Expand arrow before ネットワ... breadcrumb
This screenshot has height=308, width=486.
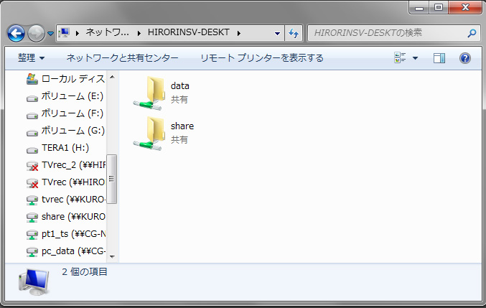tap(78, 33)
